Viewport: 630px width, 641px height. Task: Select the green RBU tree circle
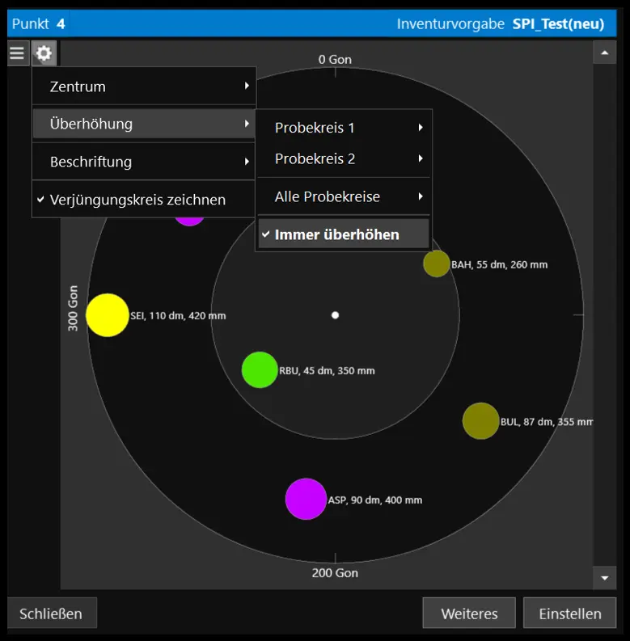(260, 370)
